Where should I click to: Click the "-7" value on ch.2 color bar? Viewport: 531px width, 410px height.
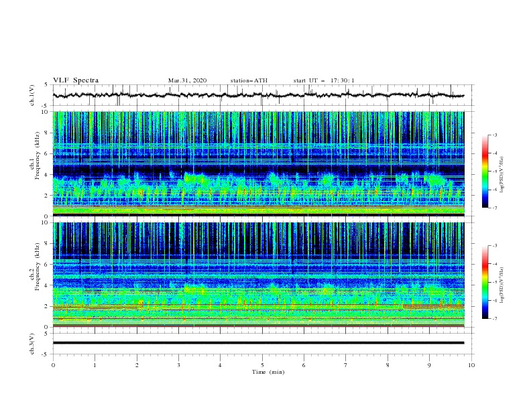[x=495, y=319]
